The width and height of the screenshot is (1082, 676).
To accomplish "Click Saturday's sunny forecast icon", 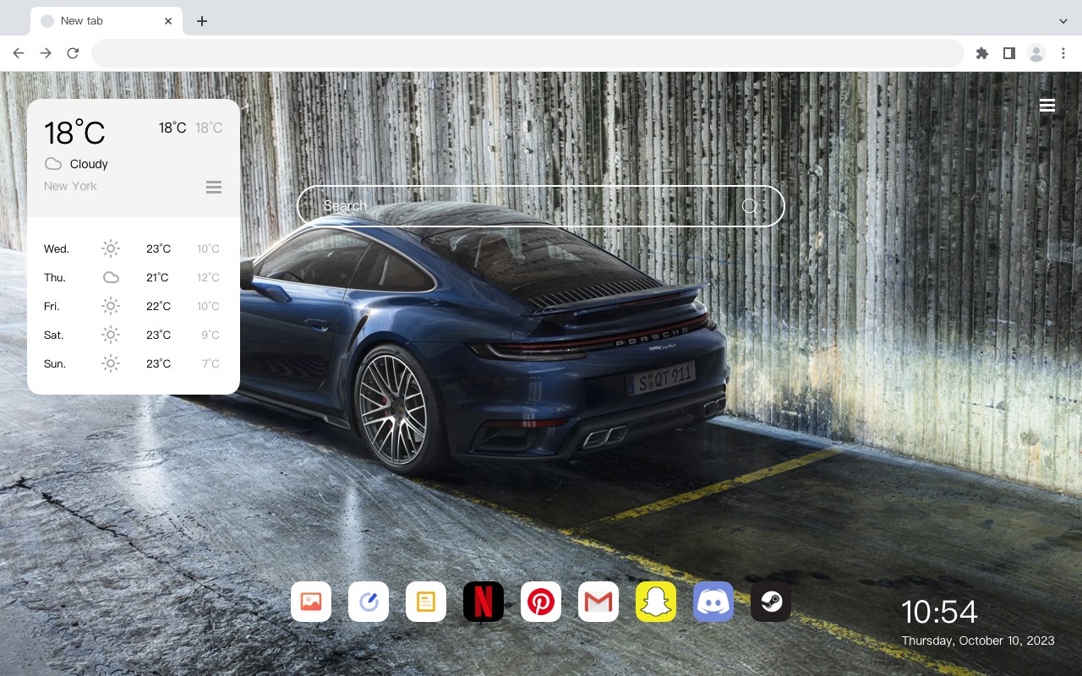I will pyautogui.click(x=111, y=335).
